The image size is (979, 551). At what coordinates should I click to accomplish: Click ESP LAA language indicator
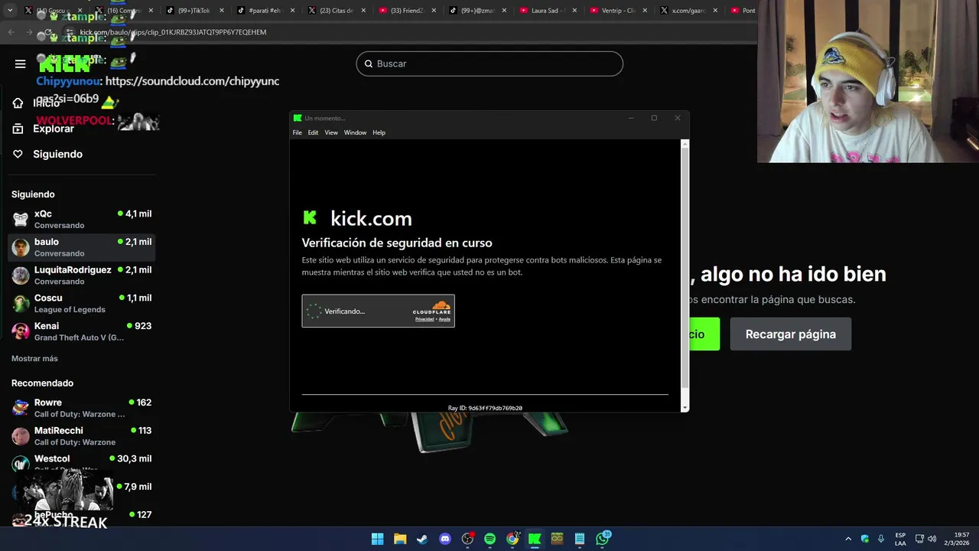(x=900, y=539)
